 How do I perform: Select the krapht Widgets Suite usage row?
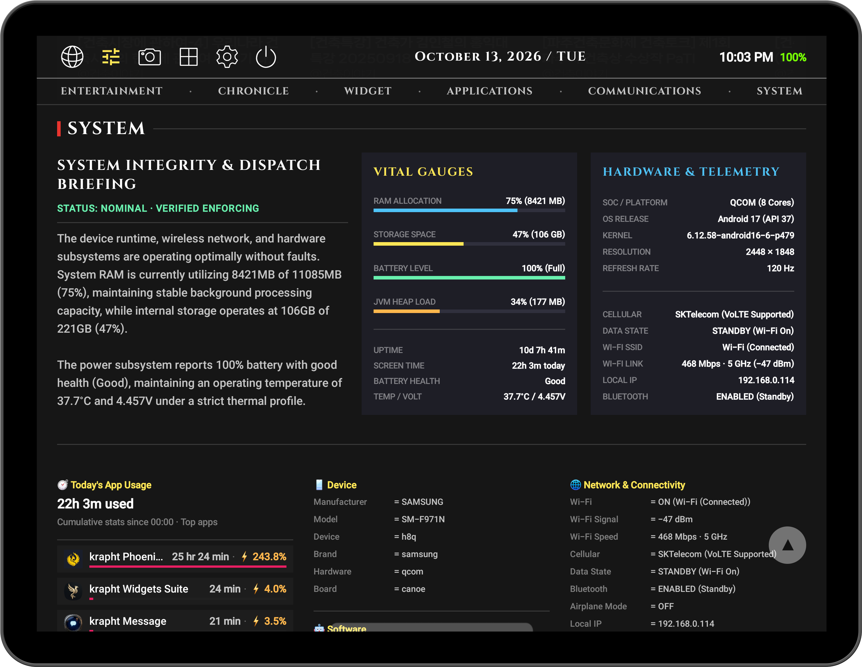(175, 591)
